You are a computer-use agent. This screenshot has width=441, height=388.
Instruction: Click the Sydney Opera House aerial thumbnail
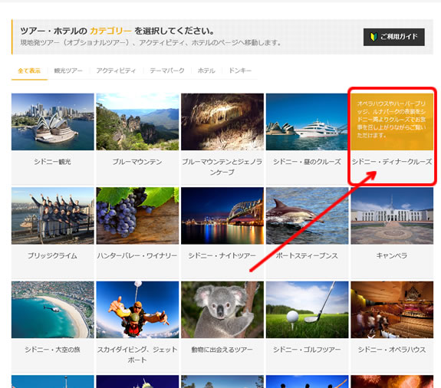pyautogui.click(x=53, y=122)
